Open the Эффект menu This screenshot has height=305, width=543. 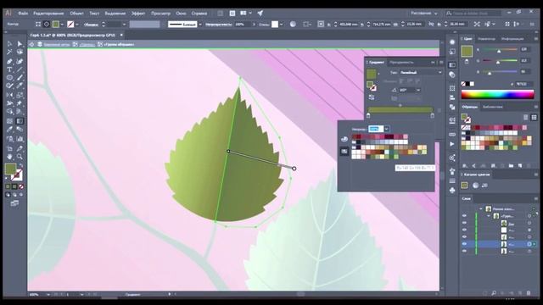point(137,14)
